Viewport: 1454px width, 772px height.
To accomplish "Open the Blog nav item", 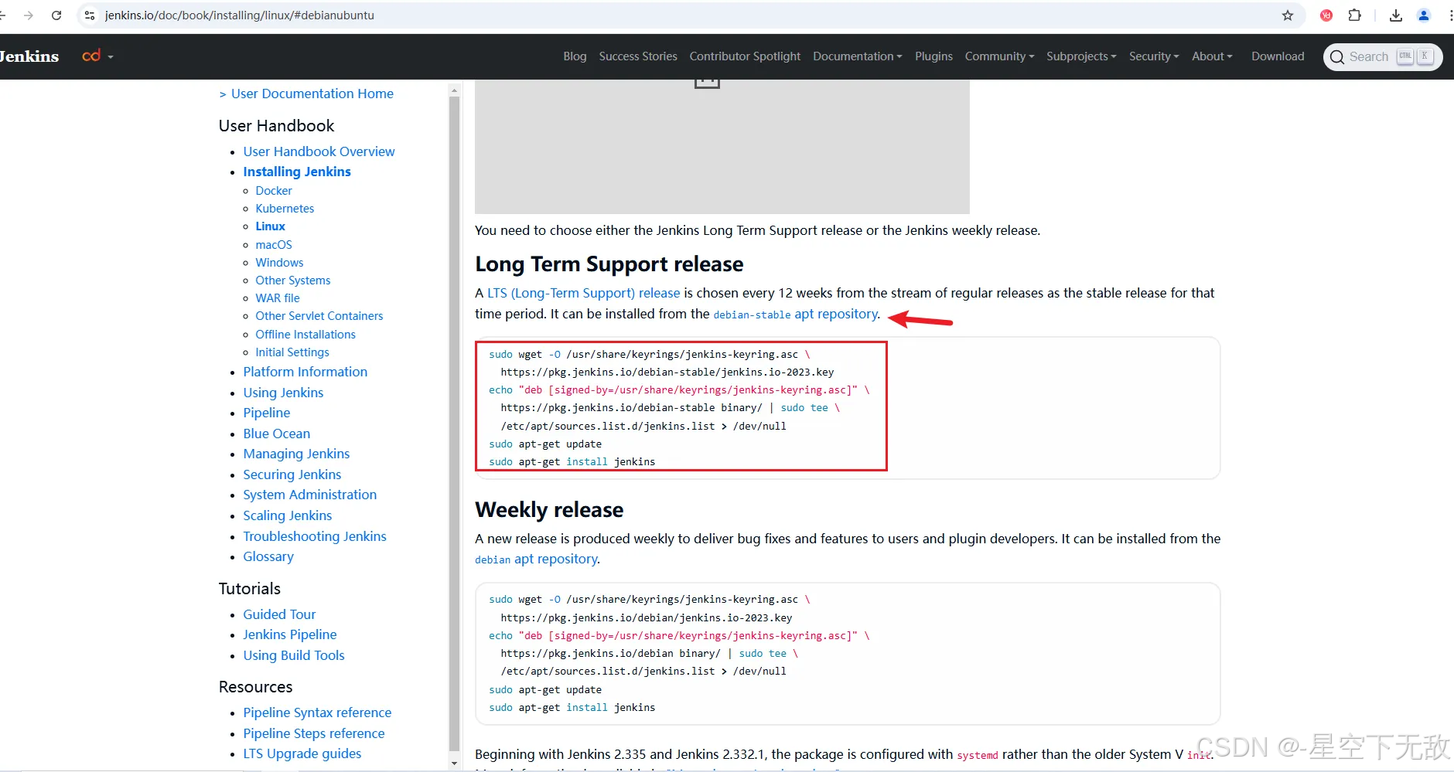I will (575, 56).
